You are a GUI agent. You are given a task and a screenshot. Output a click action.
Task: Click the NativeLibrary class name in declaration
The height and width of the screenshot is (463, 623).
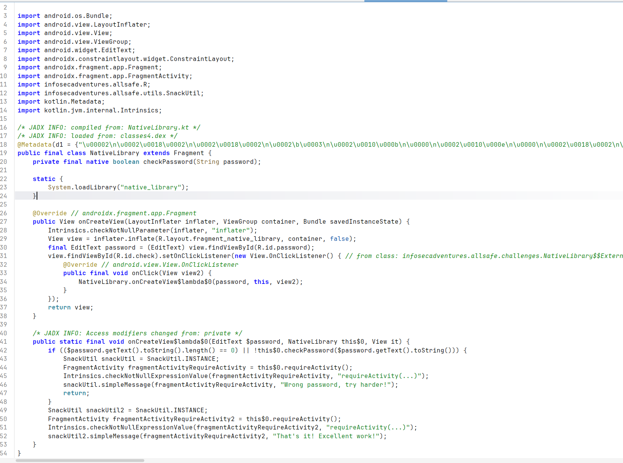(114, 153)
